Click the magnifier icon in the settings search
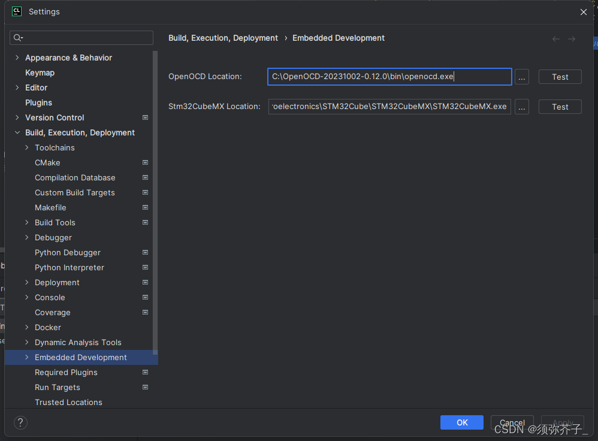Screen dimensions: 598x441 tap(17, 38)
